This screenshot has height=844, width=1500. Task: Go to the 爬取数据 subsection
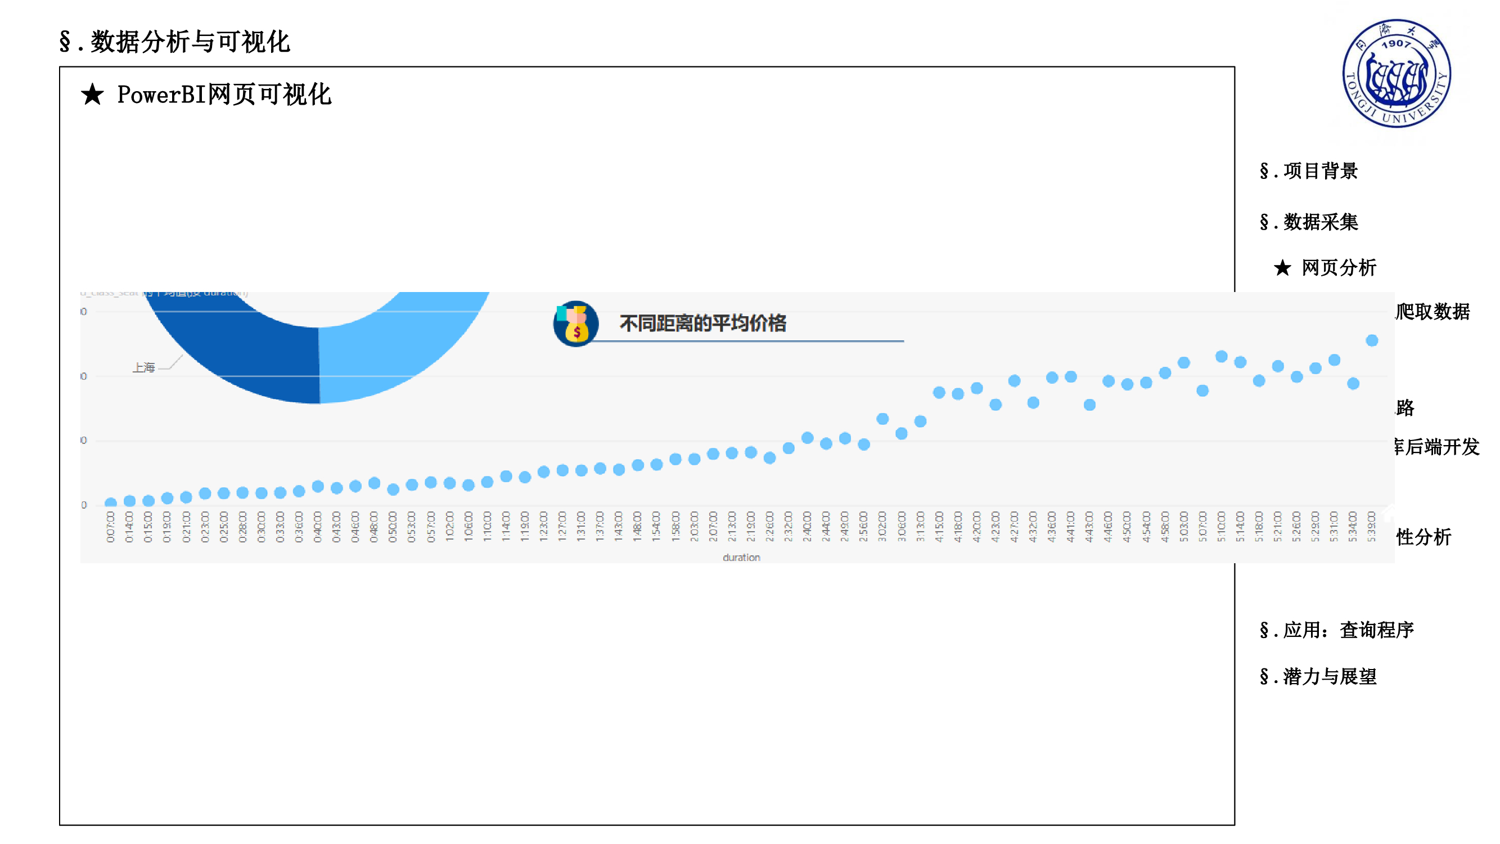click(x=1434, y=312)
